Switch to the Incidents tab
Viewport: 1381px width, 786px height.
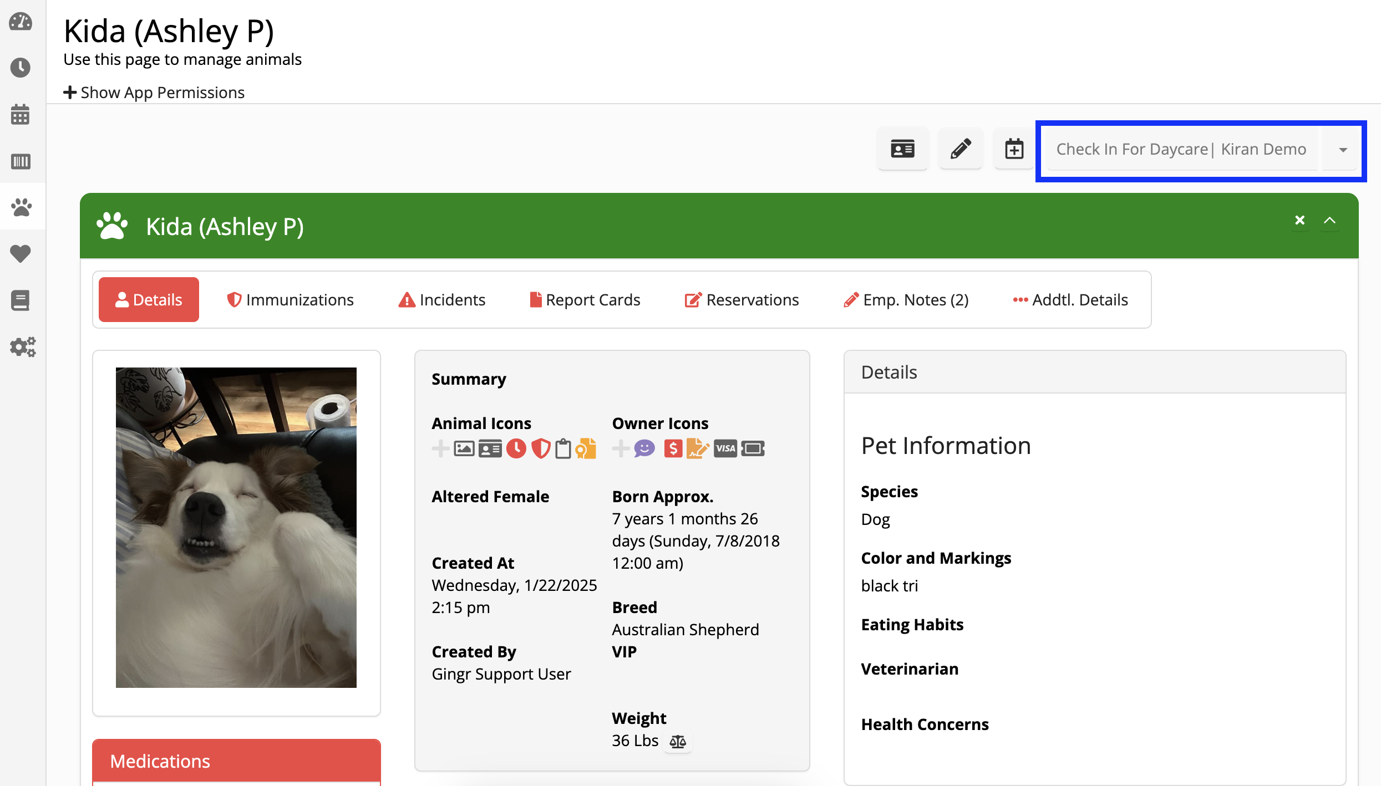click(x=441, y=300)
